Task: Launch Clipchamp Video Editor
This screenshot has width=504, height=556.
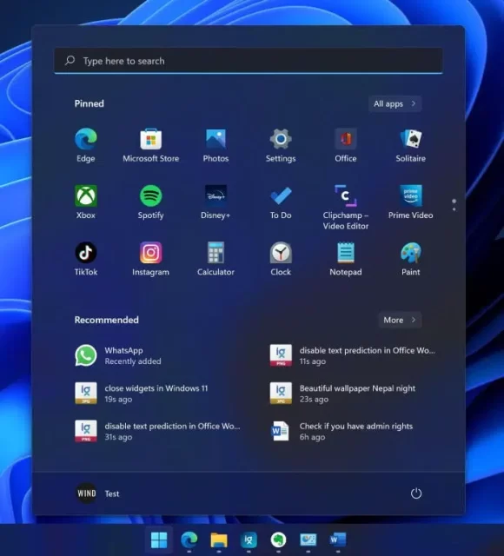Action: coord(346,208)
